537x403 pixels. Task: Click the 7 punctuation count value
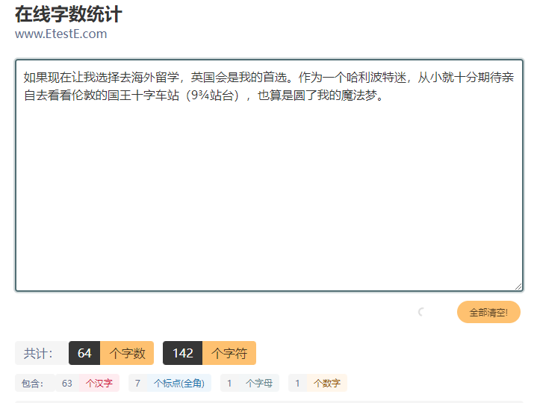coord(137,383)
